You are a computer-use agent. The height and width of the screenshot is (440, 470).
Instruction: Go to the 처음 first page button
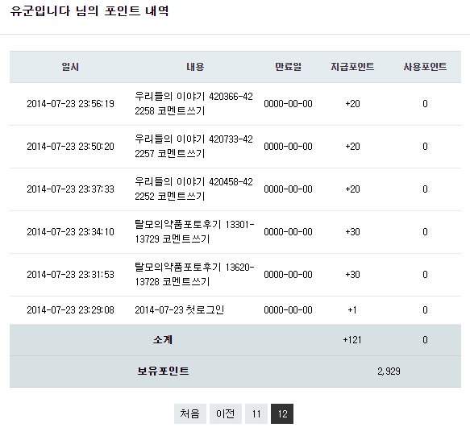tap(190, 413)
